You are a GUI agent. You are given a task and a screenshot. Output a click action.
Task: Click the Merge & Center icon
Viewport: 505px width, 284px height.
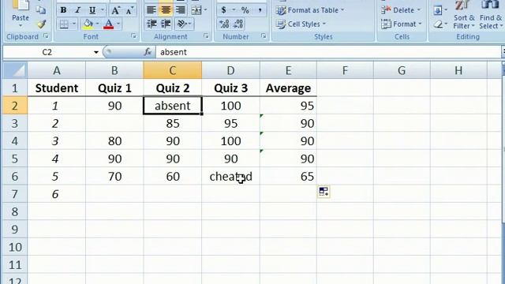click(x=196, y=10)
